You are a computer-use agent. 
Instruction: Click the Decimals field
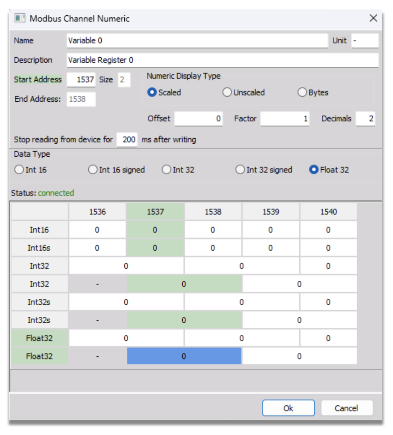(368, 119)
